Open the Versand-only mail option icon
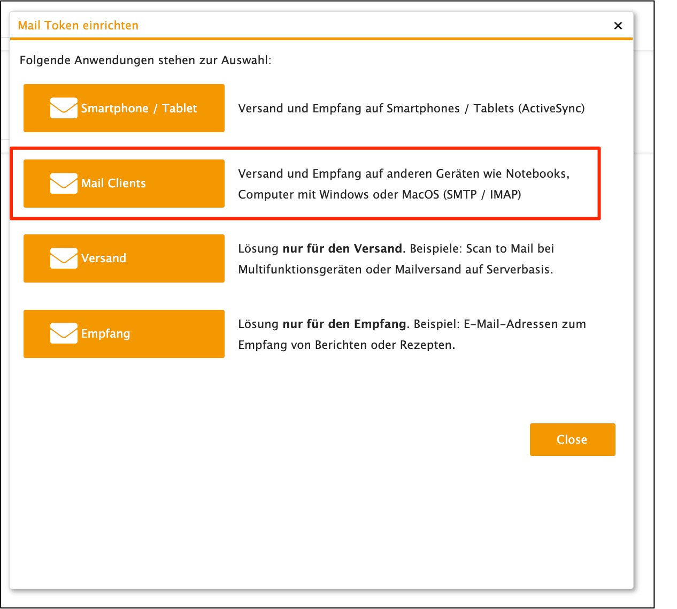677x609 pixels. tap(63, 258)
